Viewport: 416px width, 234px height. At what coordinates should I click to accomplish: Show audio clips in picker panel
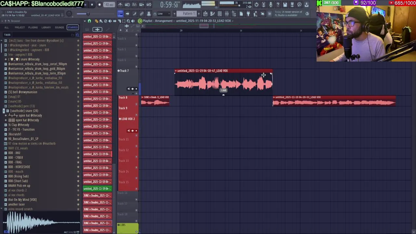[x=97, y=29]
